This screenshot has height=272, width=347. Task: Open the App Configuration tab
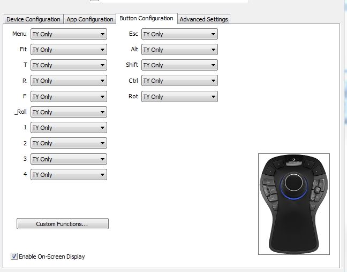coord(90,19)
